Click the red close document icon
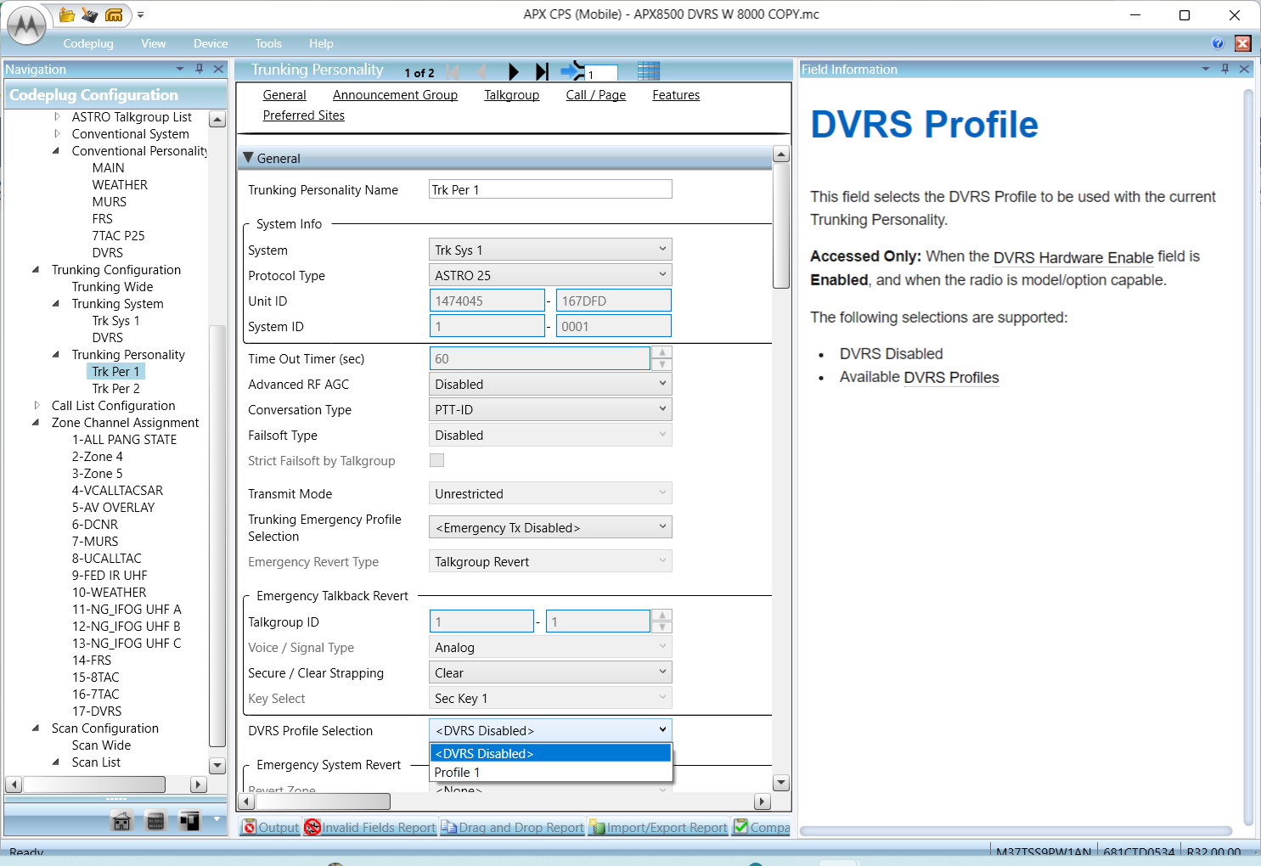This screenshot has height=866, width=1261. click(1243, 43)
